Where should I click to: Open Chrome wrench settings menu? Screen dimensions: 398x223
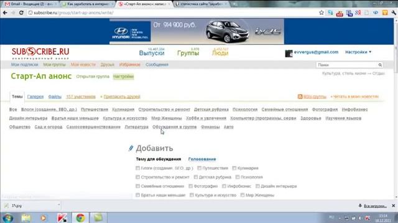pos(394,12)
